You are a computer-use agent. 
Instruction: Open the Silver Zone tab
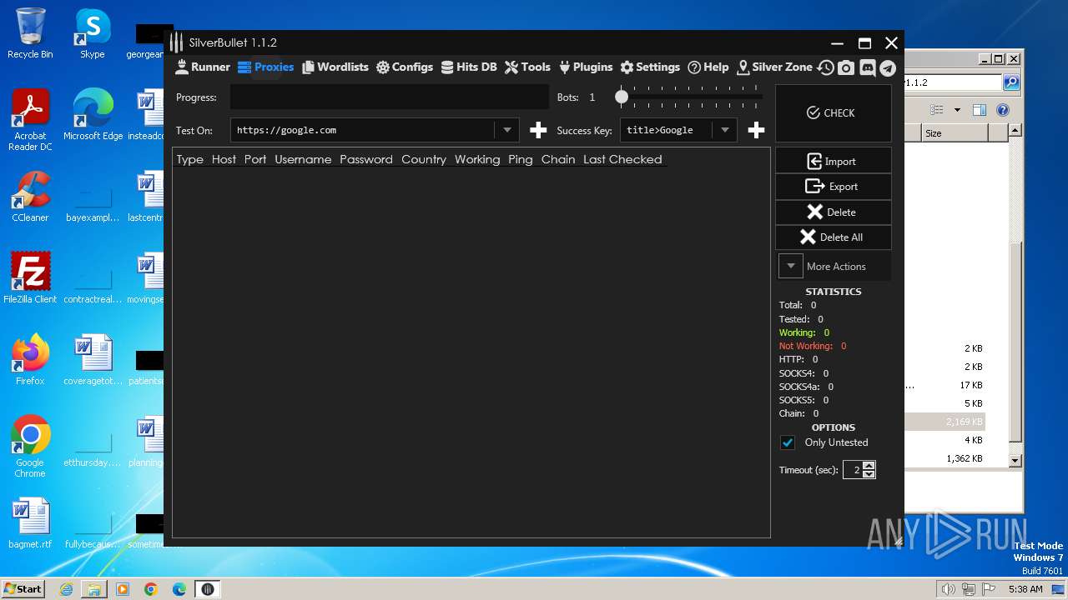coord(774,67)
